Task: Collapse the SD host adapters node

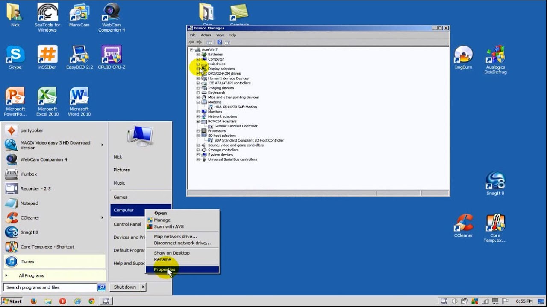Action: (198, 136)
